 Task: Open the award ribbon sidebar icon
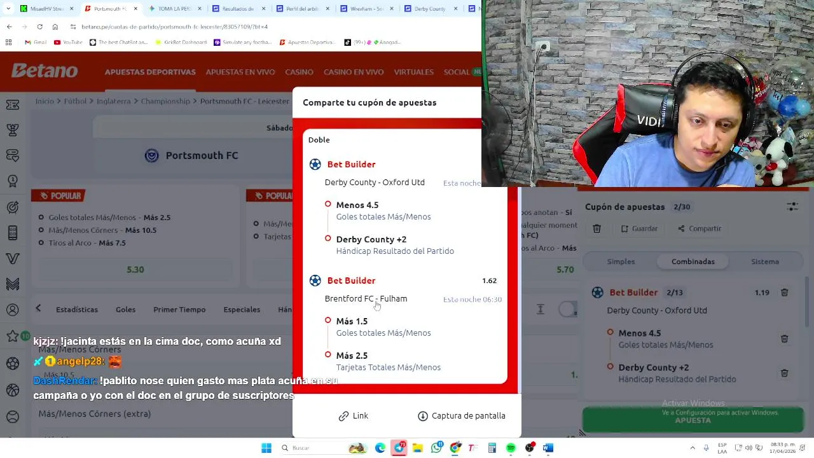pyautogui.click(x=13, y=181)
